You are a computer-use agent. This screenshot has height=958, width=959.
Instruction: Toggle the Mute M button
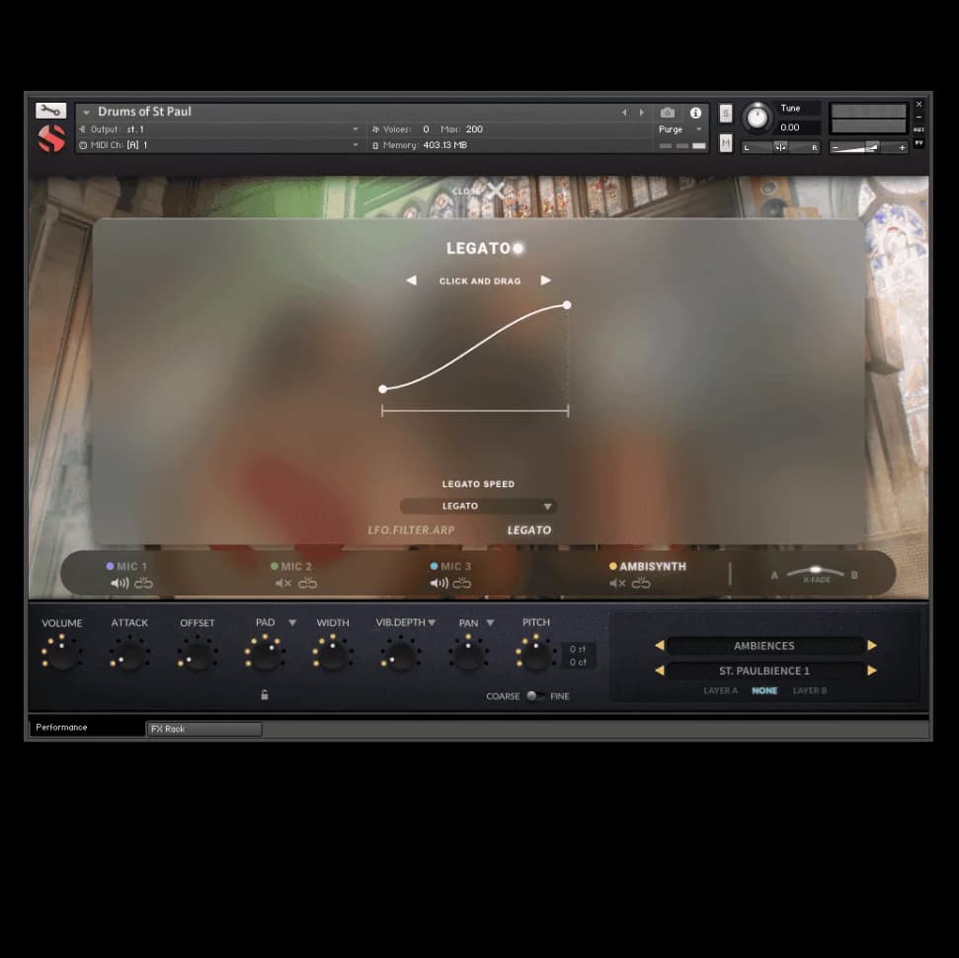click(x=726, y=143)
